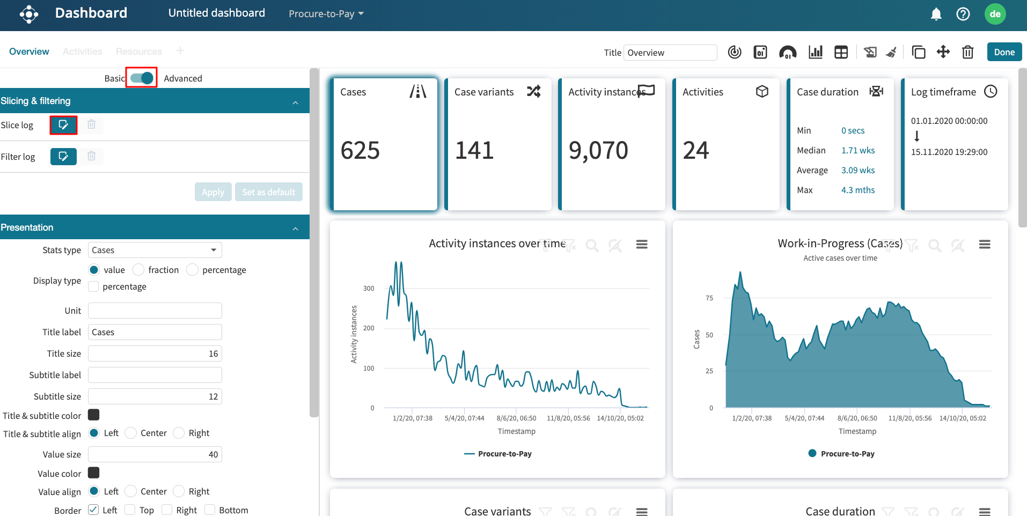
Task: Switch to the Activities tab
Action: [82, 51]
